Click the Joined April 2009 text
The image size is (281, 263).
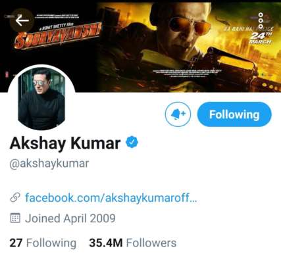70,218
